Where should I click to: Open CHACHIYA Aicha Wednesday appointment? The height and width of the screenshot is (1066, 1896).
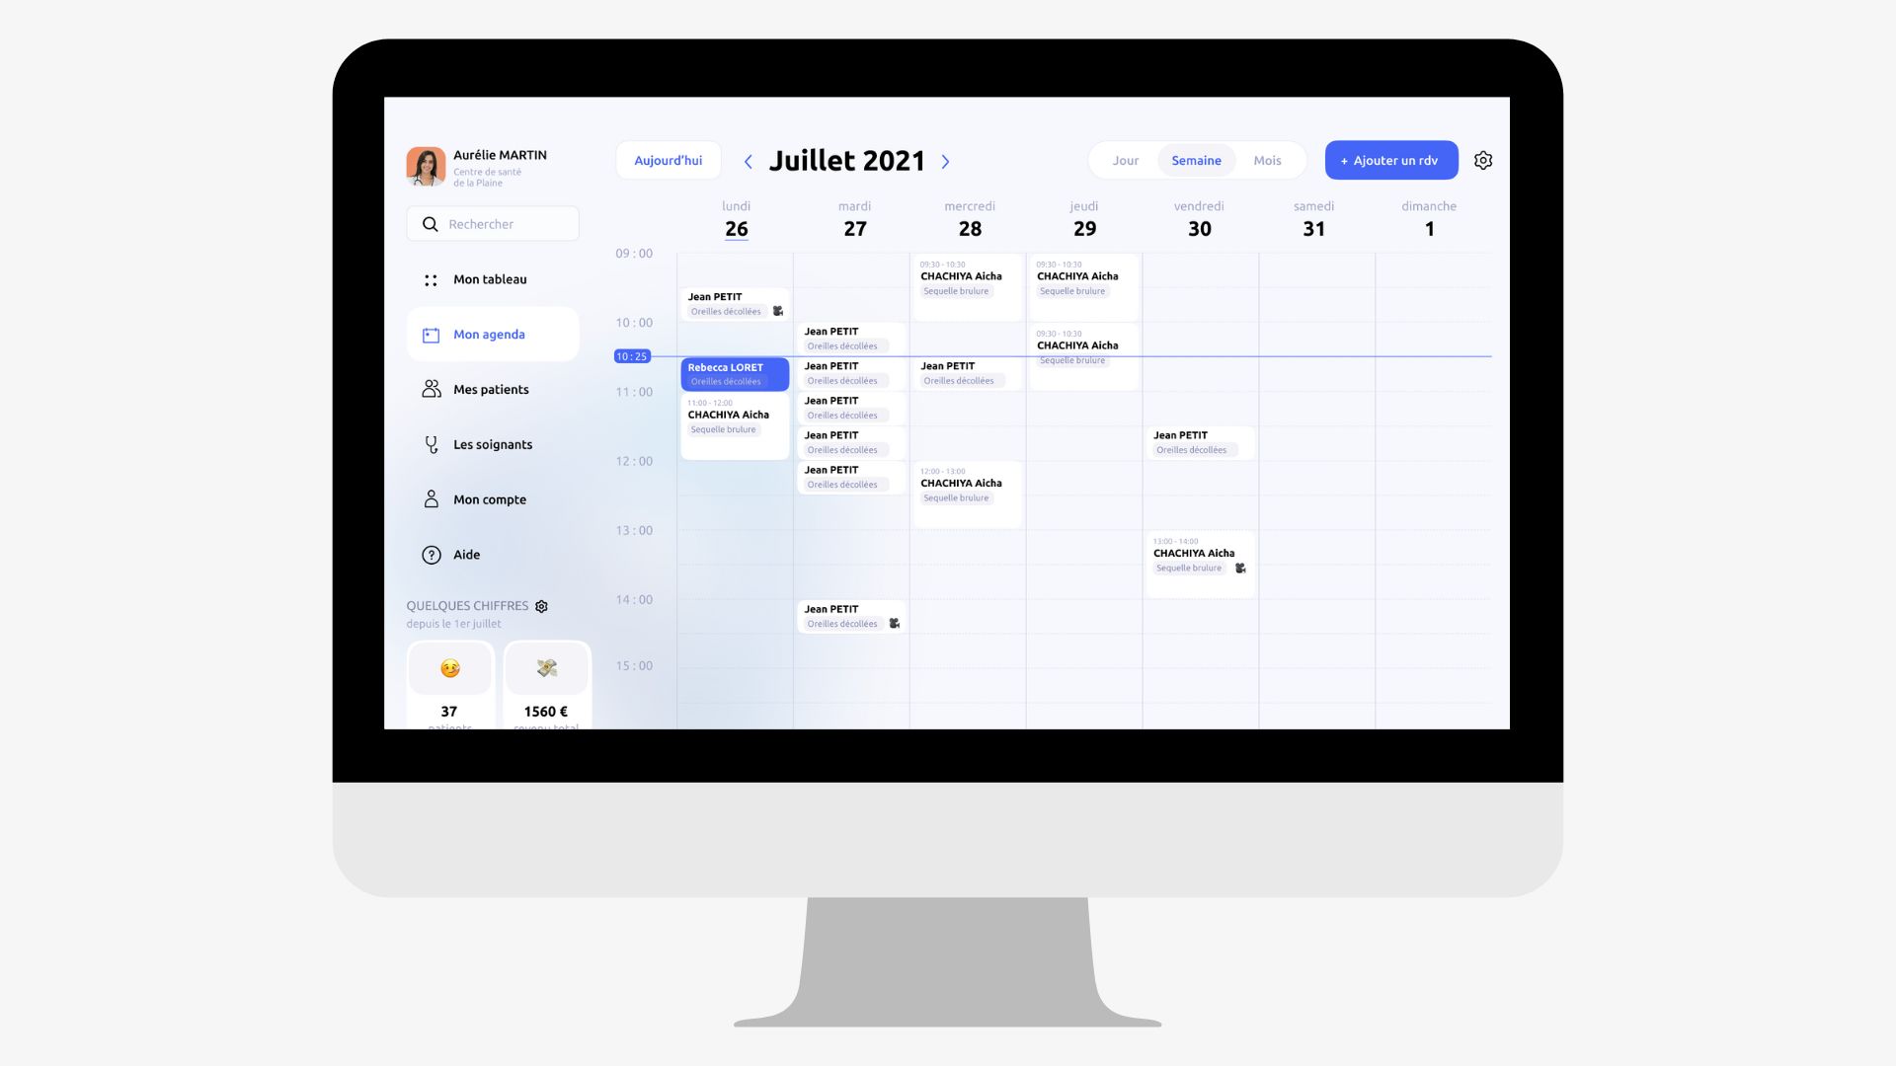[969, 277]
